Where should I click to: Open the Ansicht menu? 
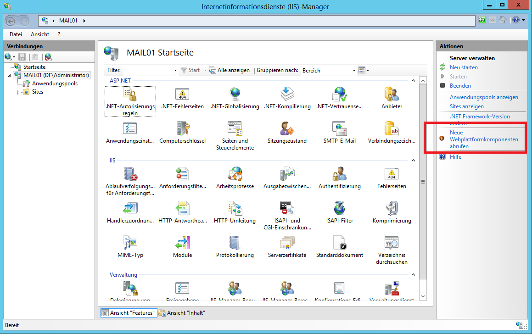coord(40,34)
